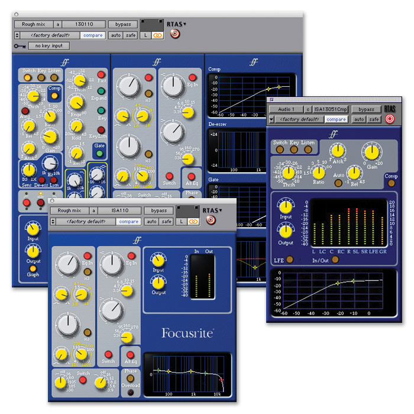
Task: Open Rough mix track selector in ISA130
Action: pyautogui.click(x=34, y=24)
